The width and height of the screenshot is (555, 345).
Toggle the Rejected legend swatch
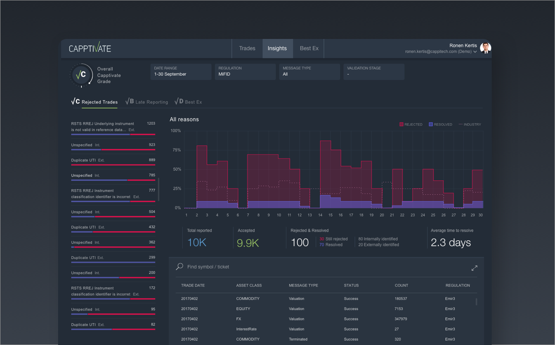click(402, 125)
